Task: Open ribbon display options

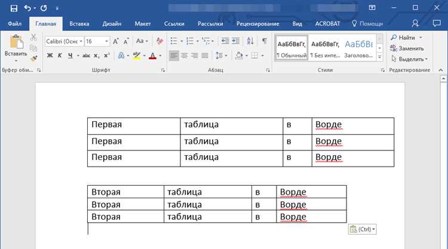Action: pos(372,8)
